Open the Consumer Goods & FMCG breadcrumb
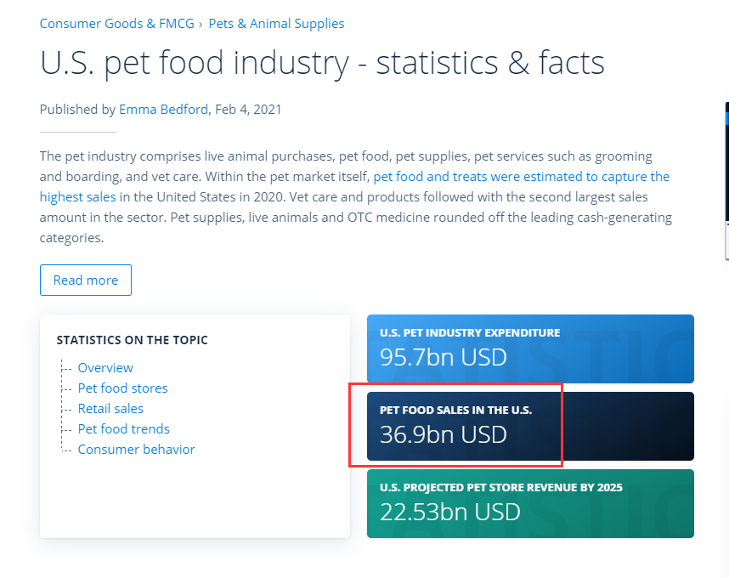Image resolution: width=729 pixels, height=578 pixels. click(x=116, y=24)
